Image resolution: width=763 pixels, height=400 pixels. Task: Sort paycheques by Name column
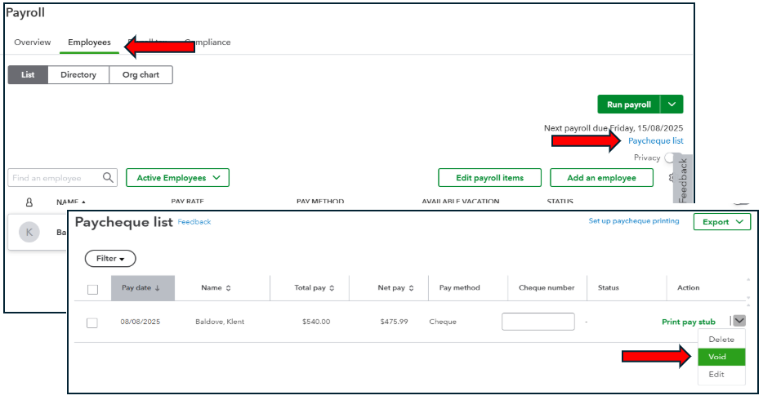[216, 287]
